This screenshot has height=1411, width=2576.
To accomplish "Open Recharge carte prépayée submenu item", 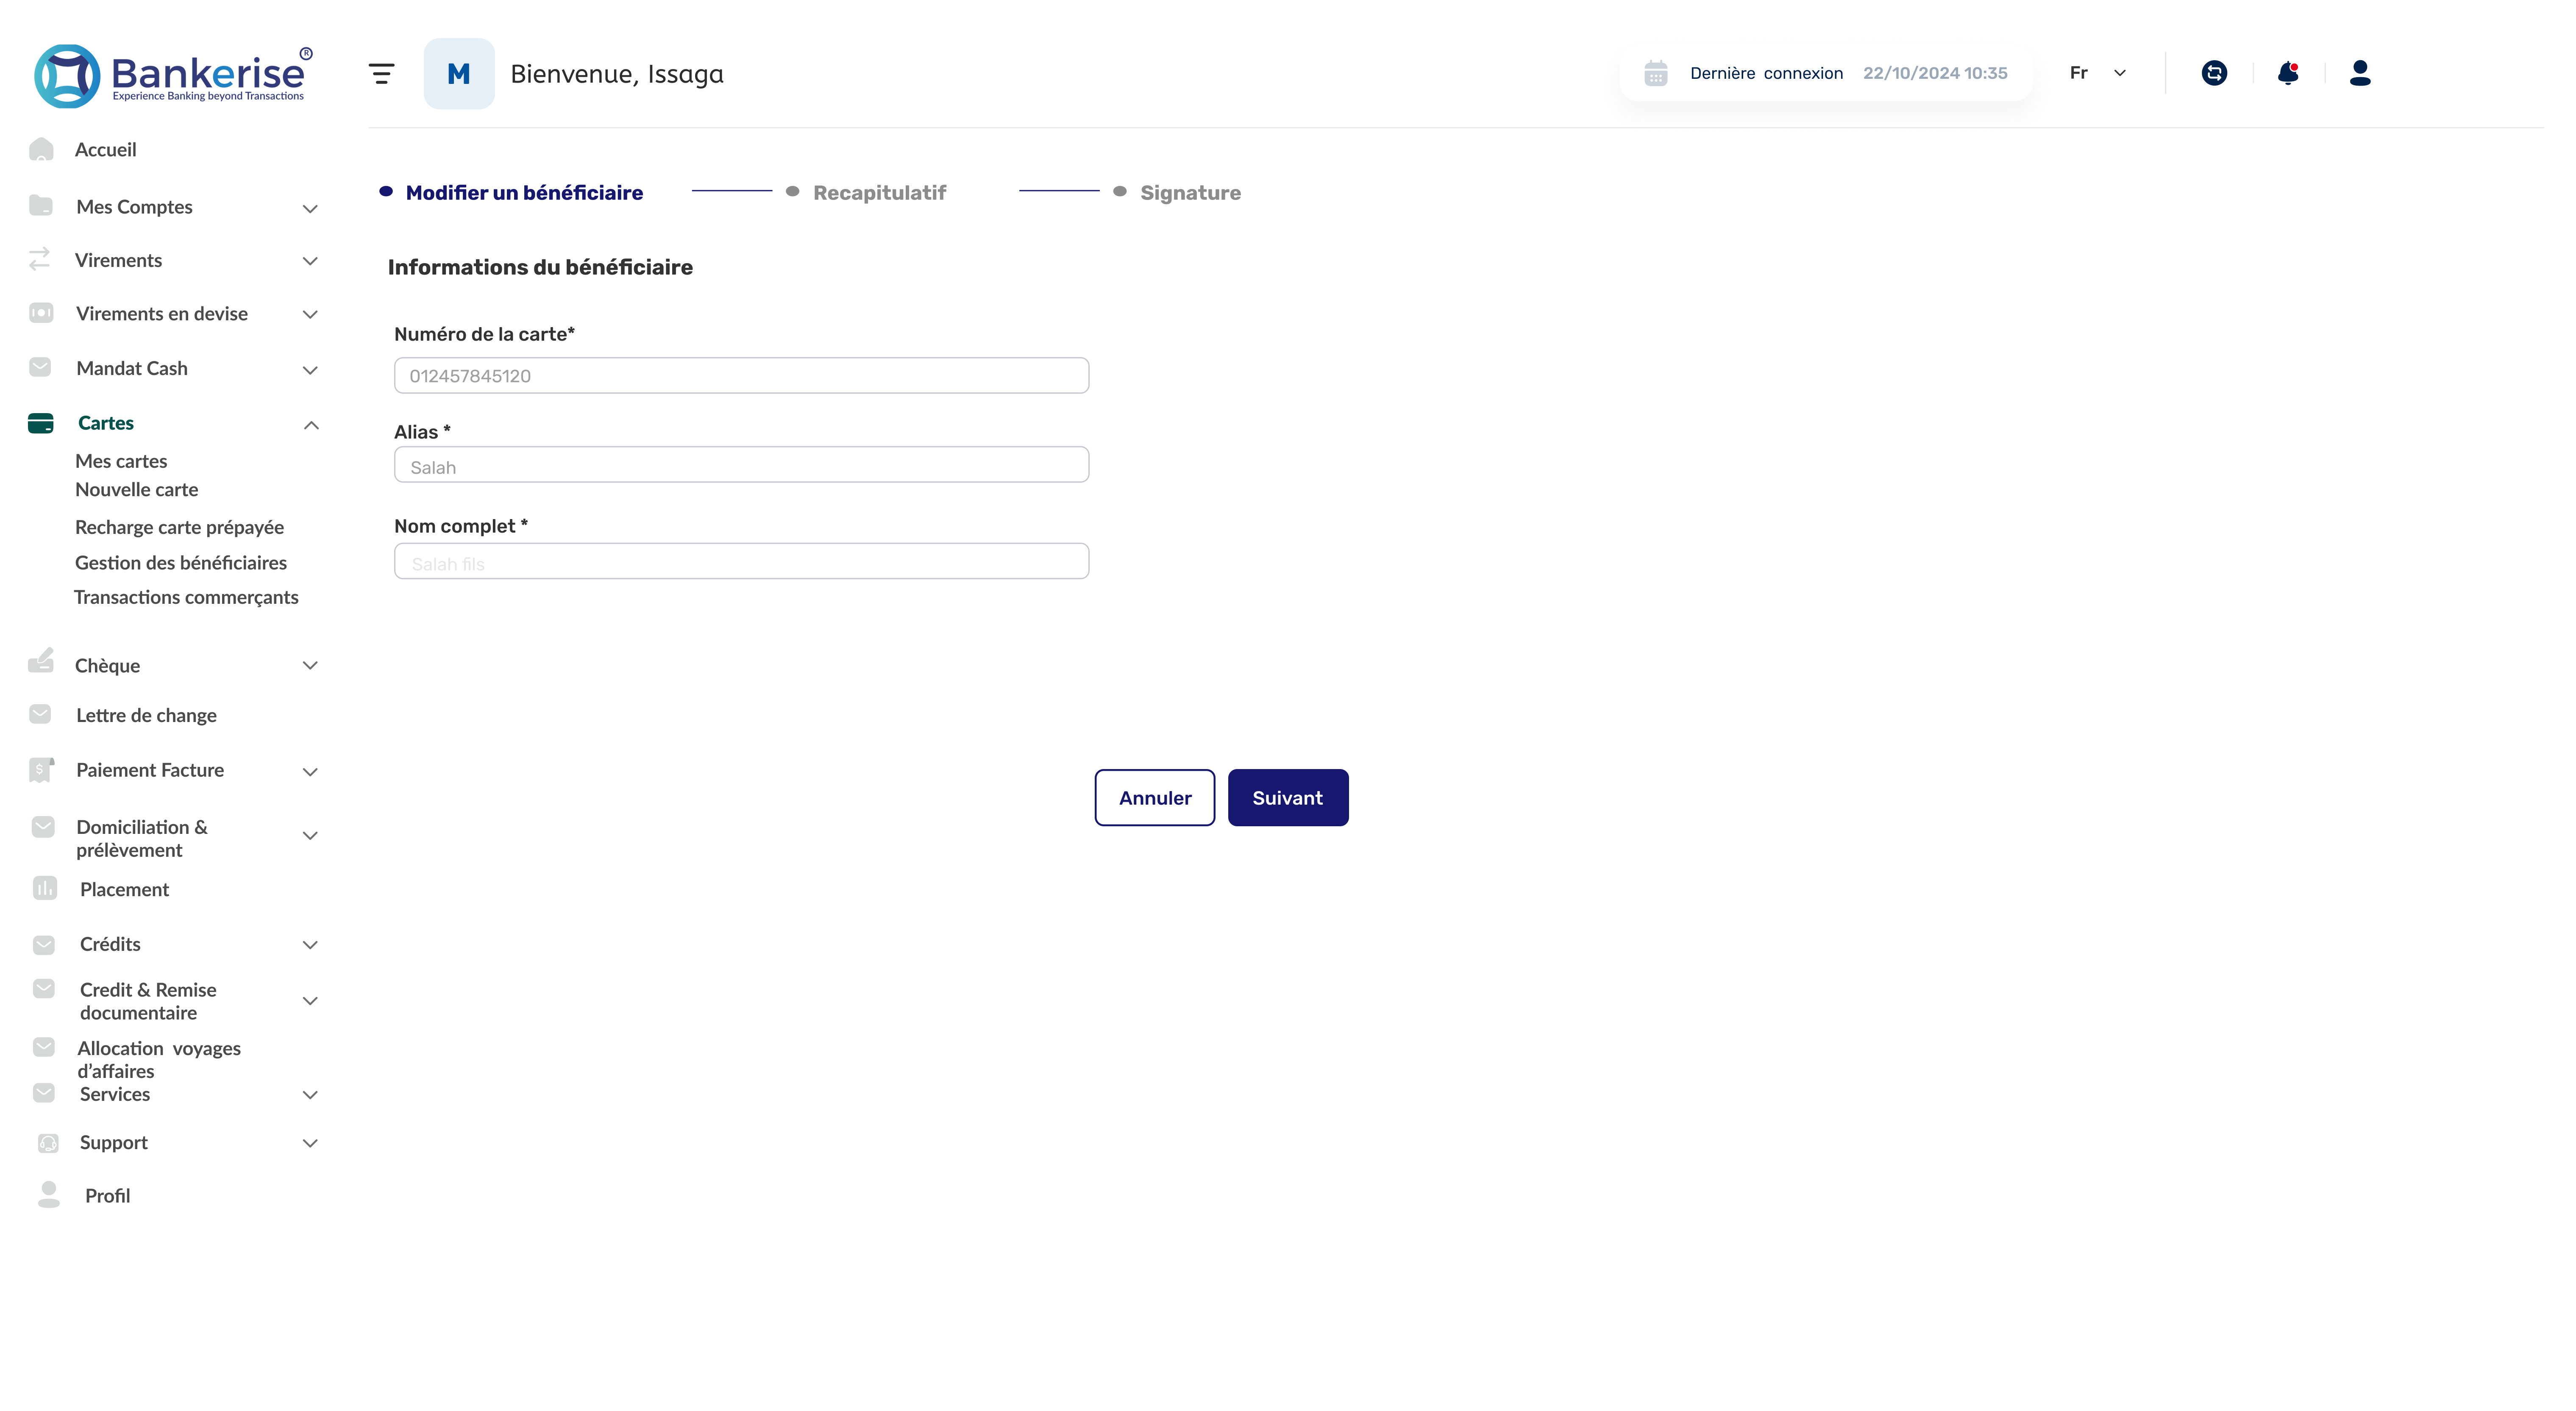I will [180, 527].
